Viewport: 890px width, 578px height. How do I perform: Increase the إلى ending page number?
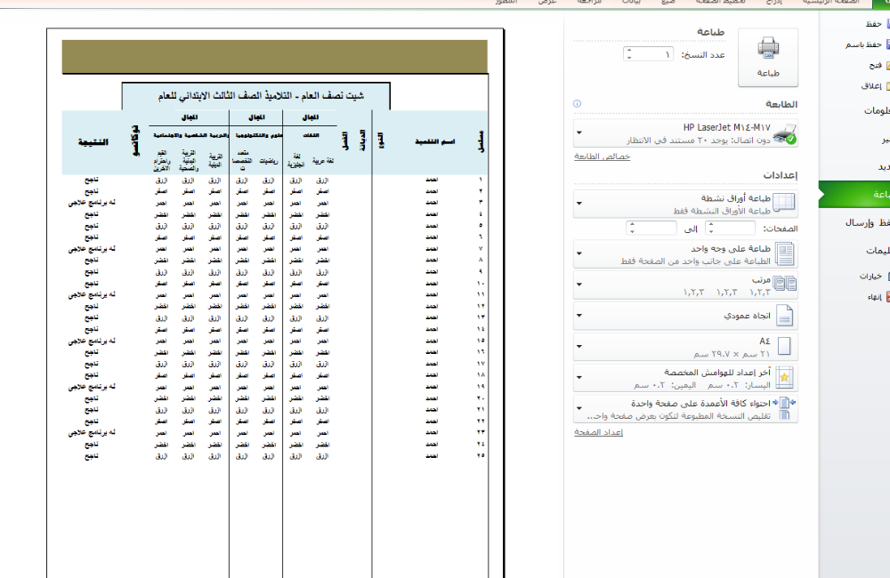coord(632,225)
